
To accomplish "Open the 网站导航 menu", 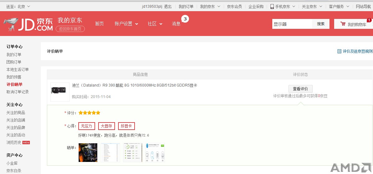I will pyautogui.click(x=363, y=7).
